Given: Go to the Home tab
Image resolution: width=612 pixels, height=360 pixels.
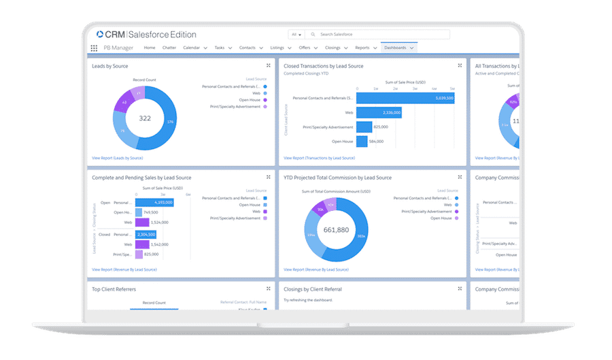Looking at the screenshot, I should coord(150,48).
